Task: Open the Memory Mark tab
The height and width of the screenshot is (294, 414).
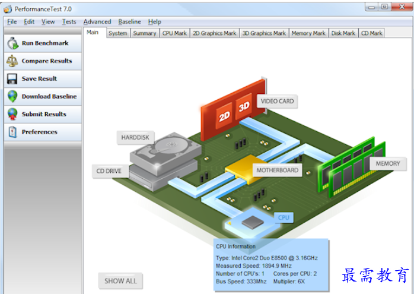Action: [308, 33]
